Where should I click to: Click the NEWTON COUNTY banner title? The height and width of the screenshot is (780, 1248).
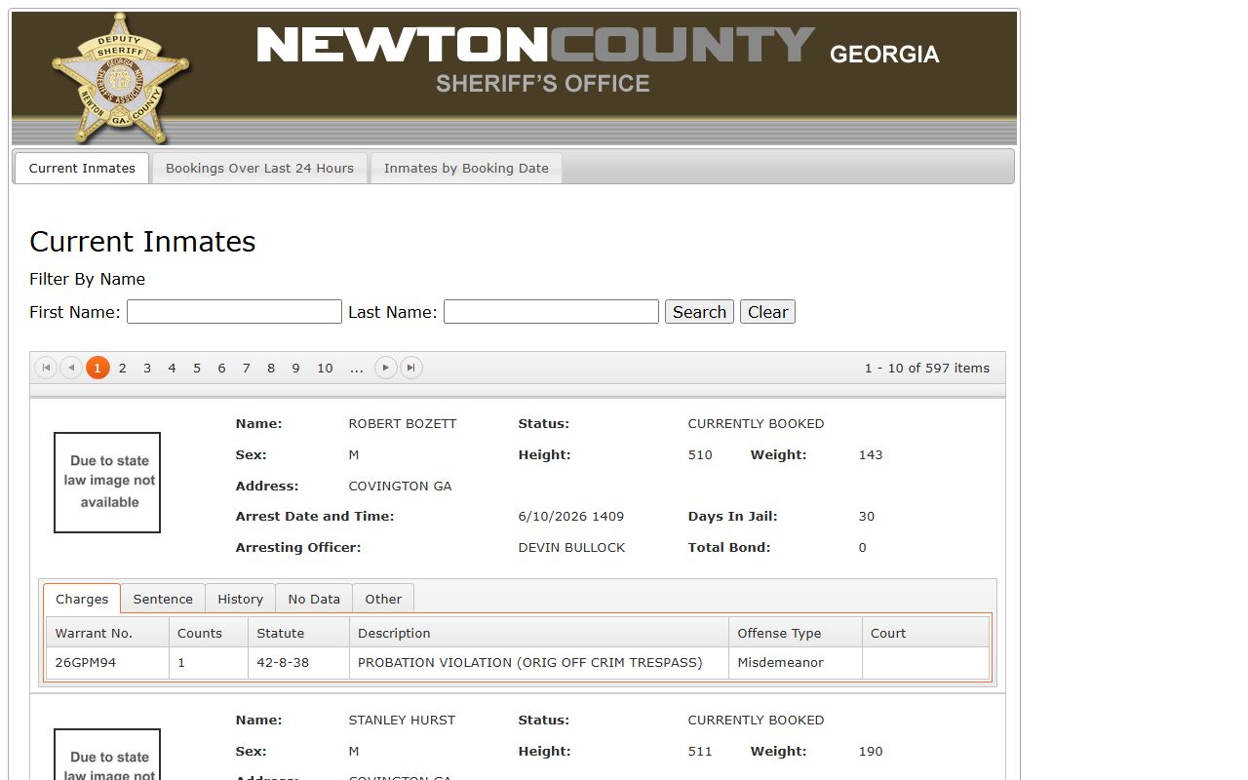pos(536,45)
